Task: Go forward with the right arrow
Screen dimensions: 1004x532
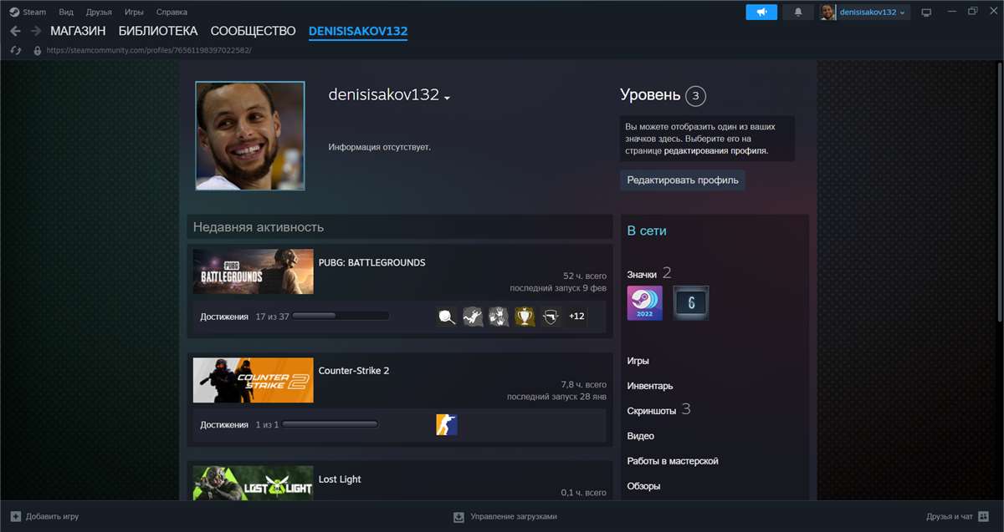Action: click(x=36, y=31)
